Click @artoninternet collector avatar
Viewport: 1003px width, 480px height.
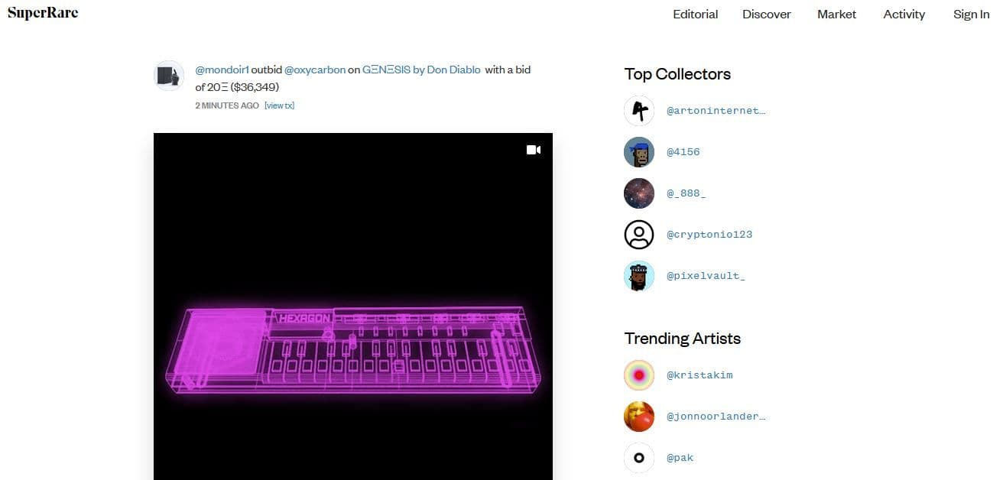[x=639, y=111]
